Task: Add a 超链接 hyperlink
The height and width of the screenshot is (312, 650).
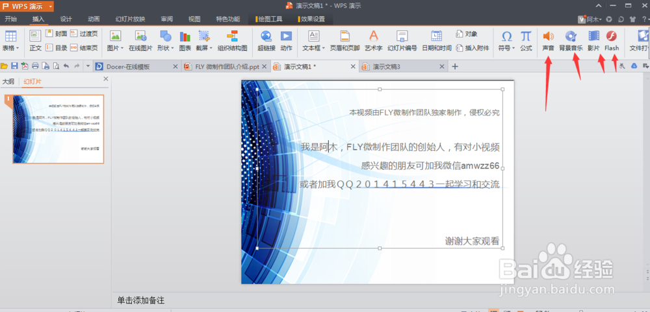Action: pyautogui.click(x=266, y=41)
